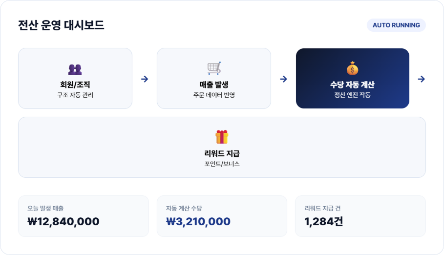Click the arrow after 수당 자동 계산 card
The image size is (444, 255).
tap(422, 79)
